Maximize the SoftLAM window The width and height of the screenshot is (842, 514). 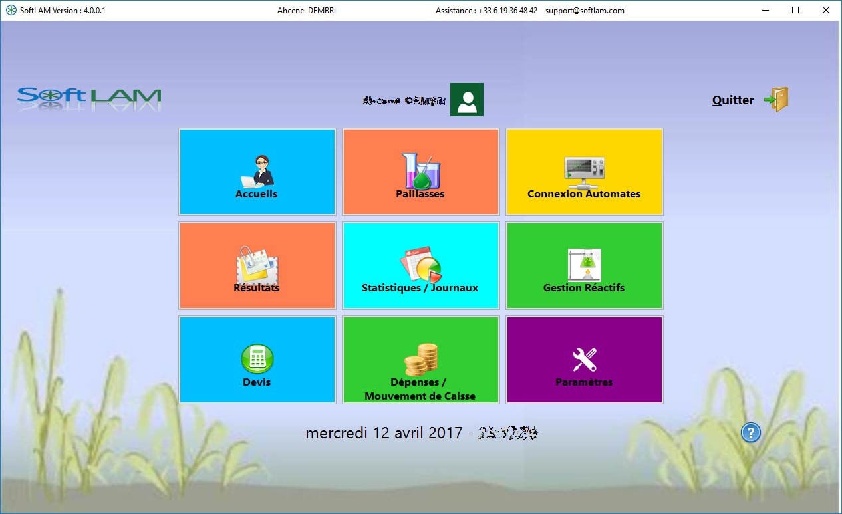tap(795, 10)
